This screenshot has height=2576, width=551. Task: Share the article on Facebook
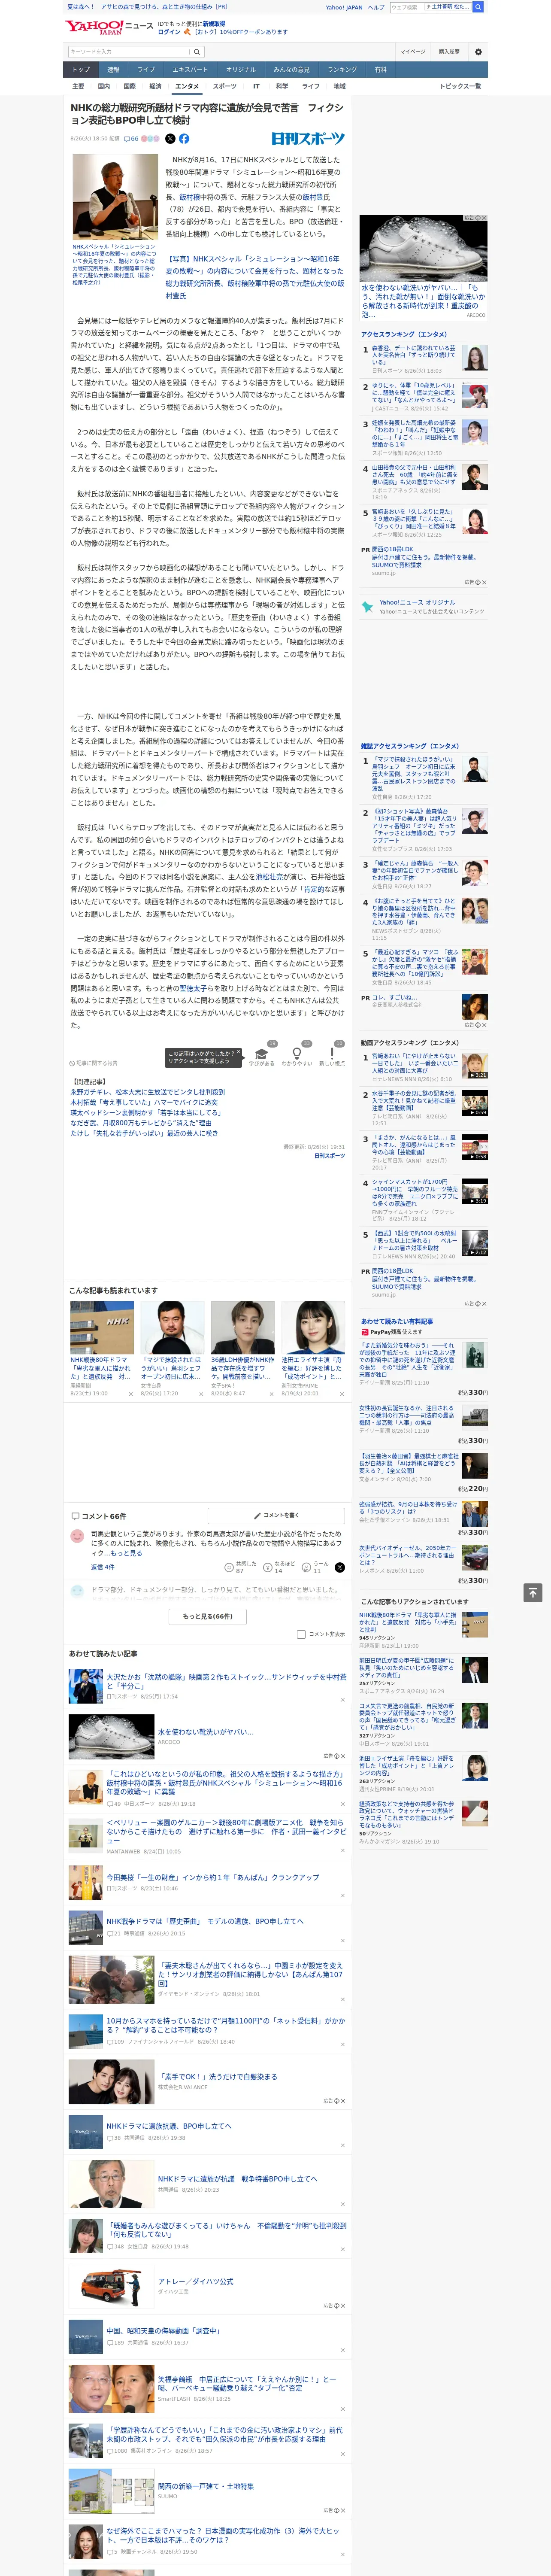184,139
